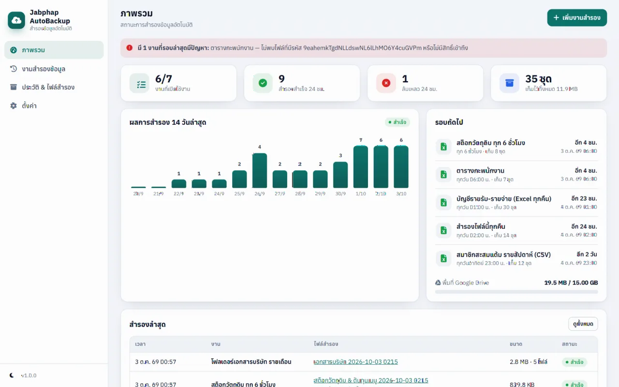Click the โฟลเดอร์เอกสารบริษัท รายเดือน job name in the table
The width and height of the screenshot is (619, 387).
[x=251, y=362]
